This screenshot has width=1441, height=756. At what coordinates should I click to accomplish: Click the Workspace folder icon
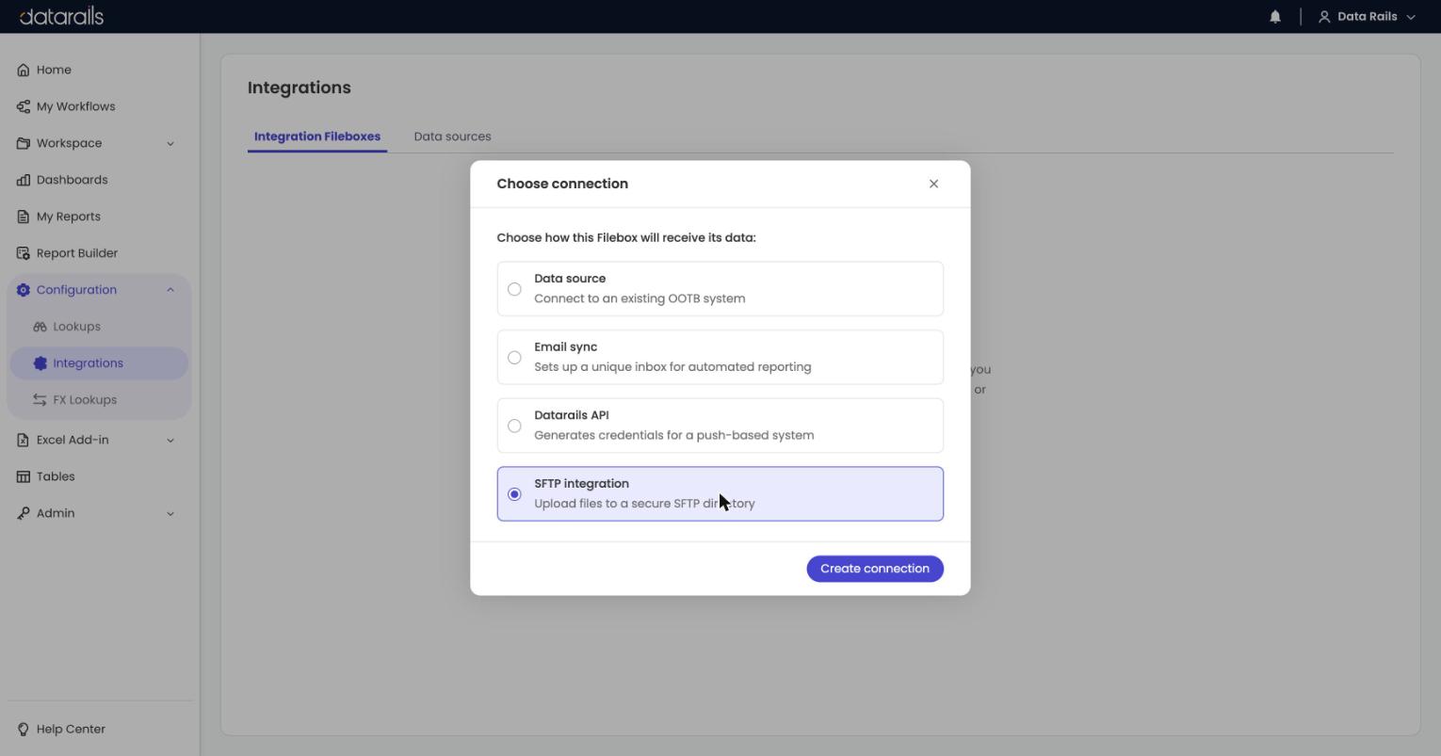click(x=24, y=143)
